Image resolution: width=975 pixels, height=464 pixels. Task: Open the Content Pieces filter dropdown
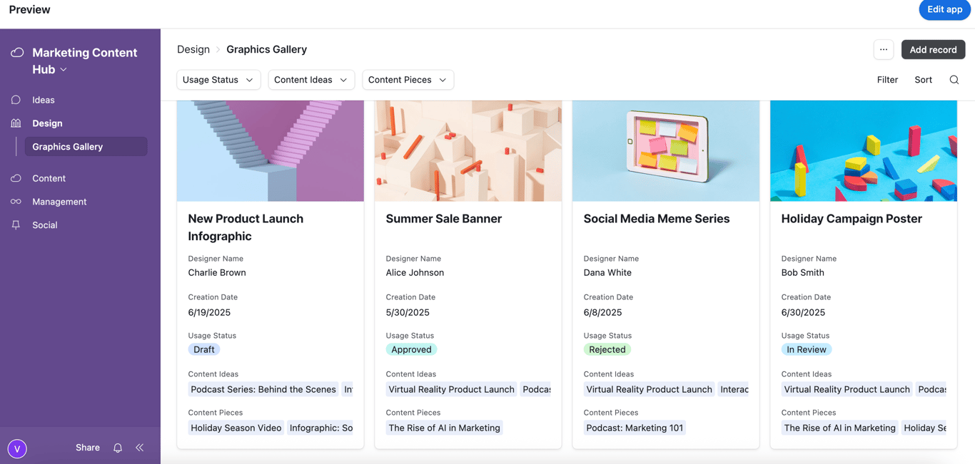(407, 80)
